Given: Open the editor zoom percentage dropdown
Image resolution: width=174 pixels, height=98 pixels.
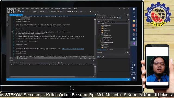Looking at the screenshot, I should tap(12, 58).
